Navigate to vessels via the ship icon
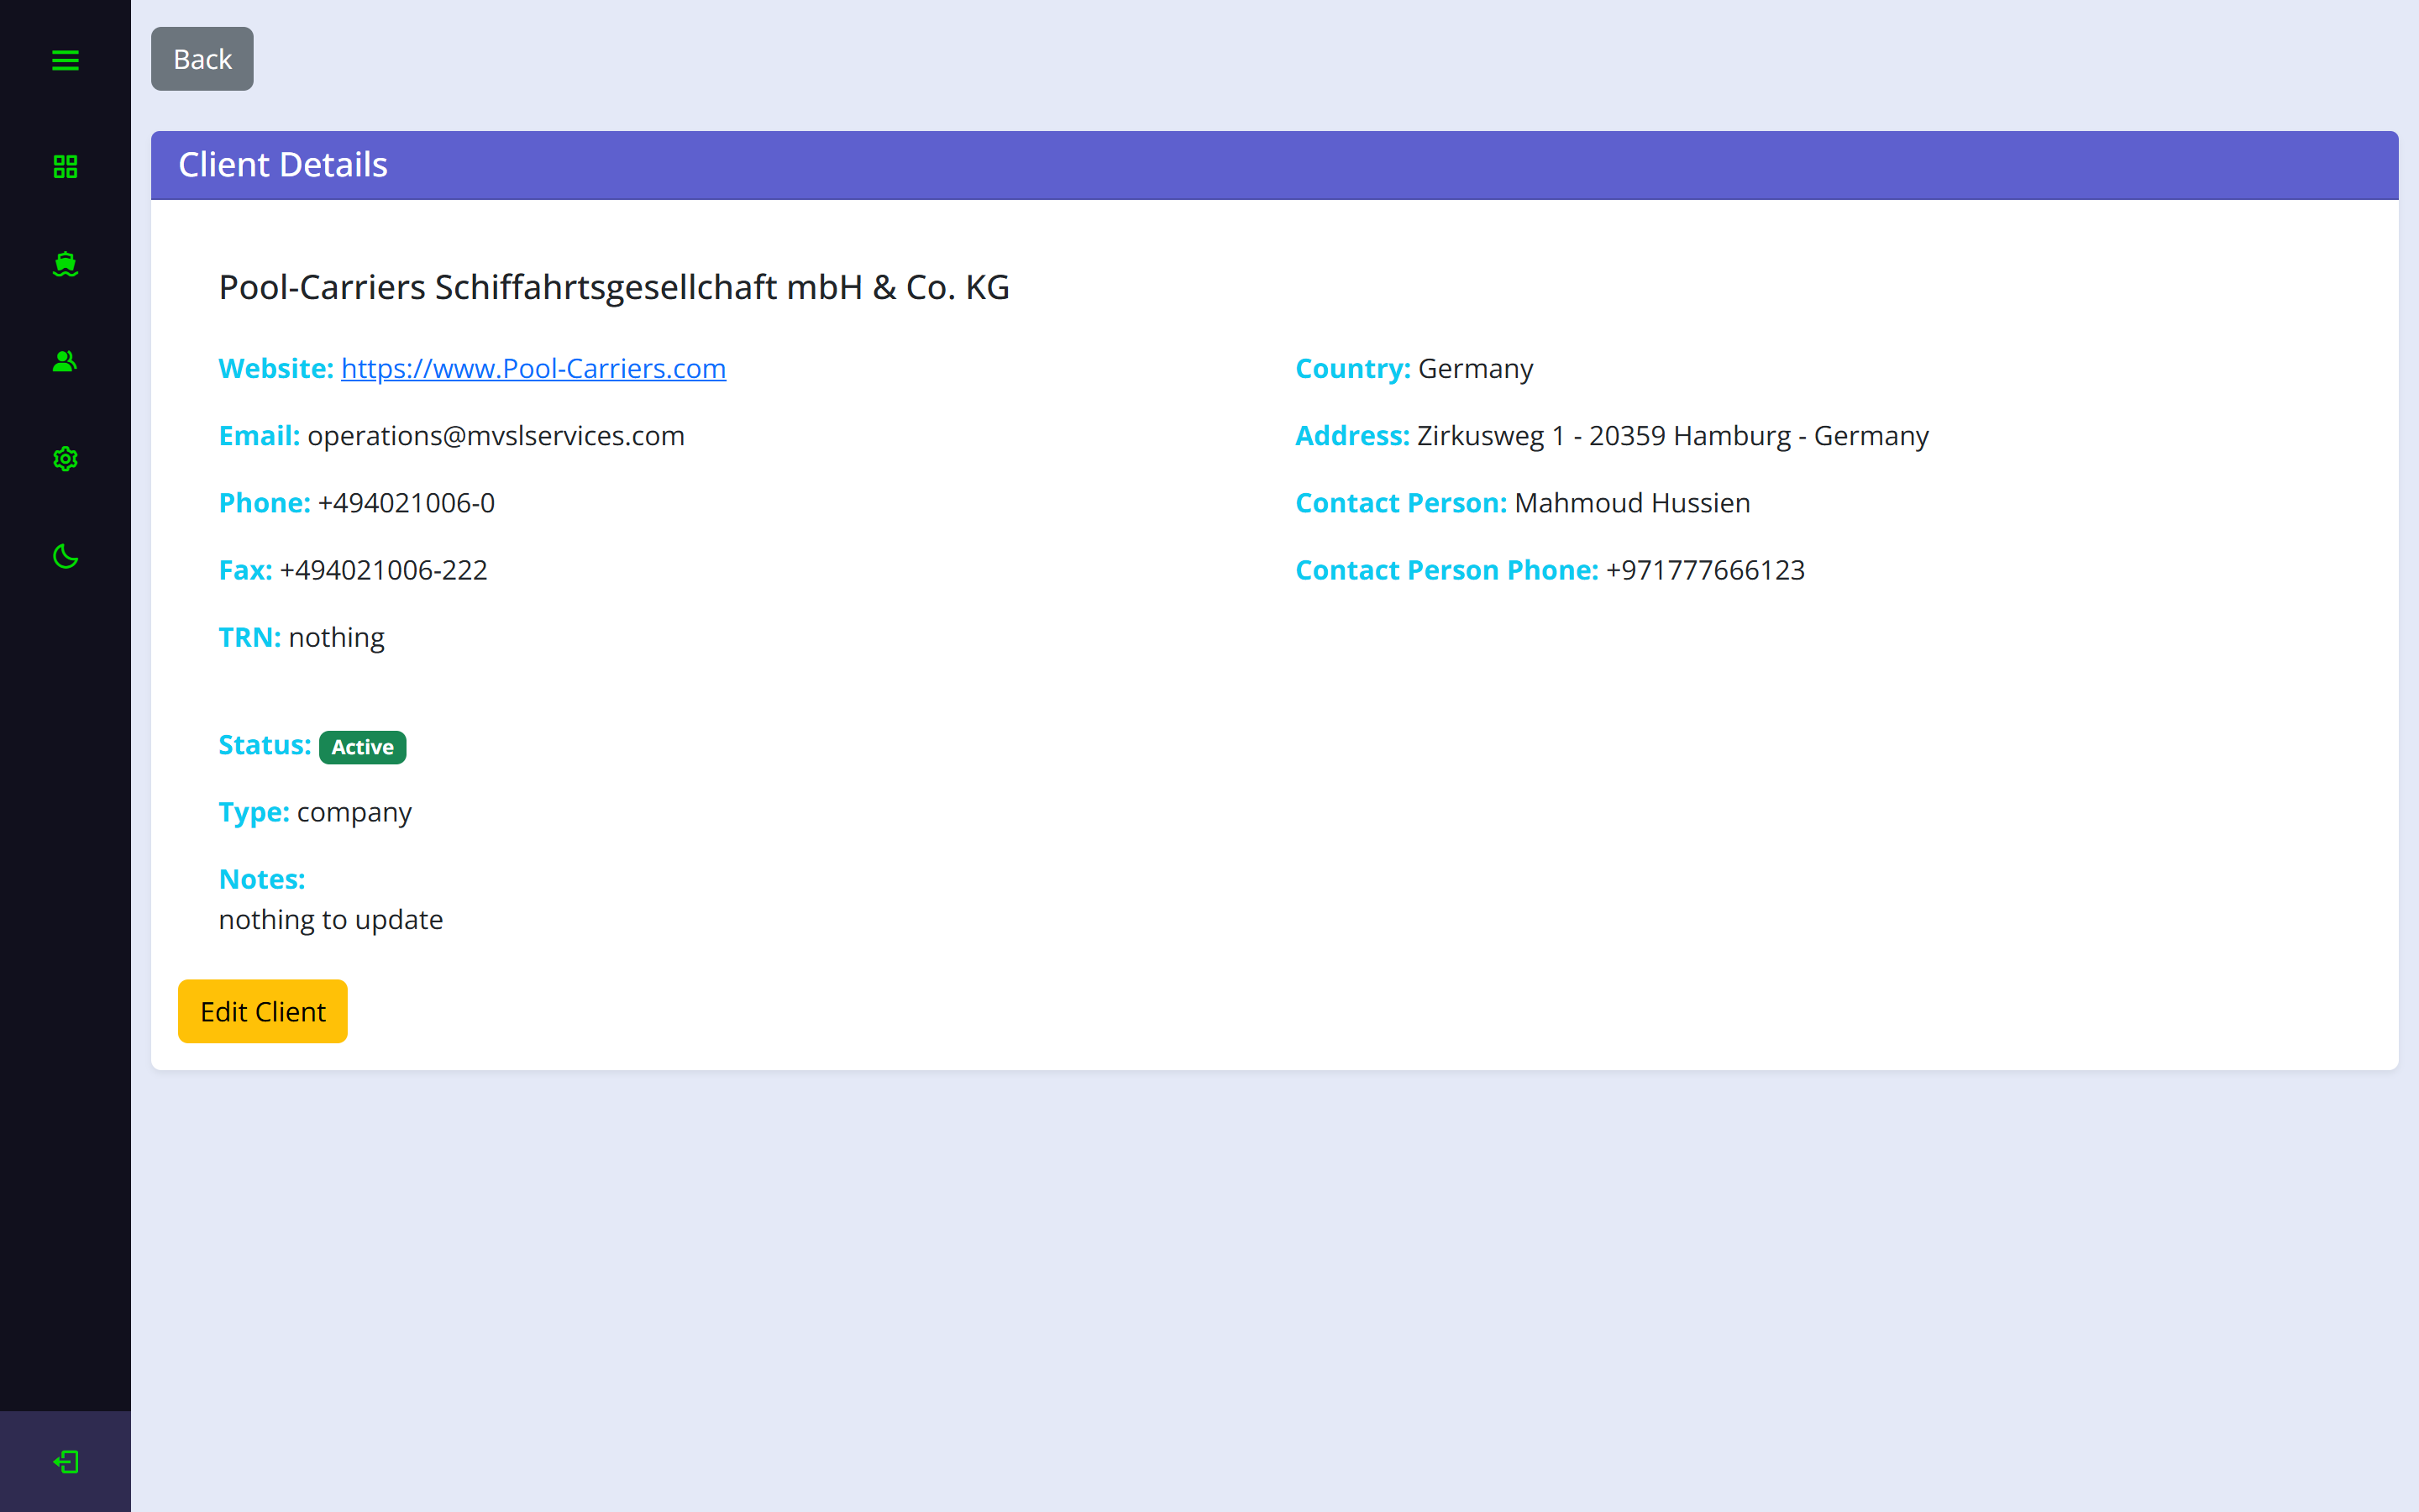Image resolution: width=2419 pixels, height=1512 pixels. click(x=65, y=263)
